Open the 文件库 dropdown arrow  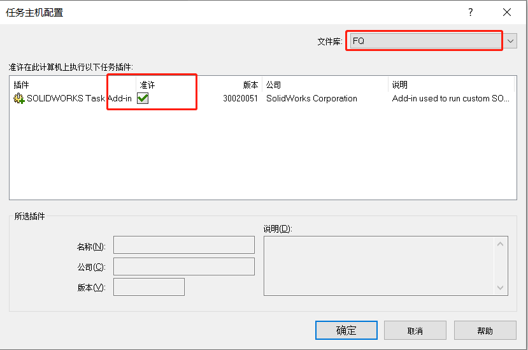point(511,41)
